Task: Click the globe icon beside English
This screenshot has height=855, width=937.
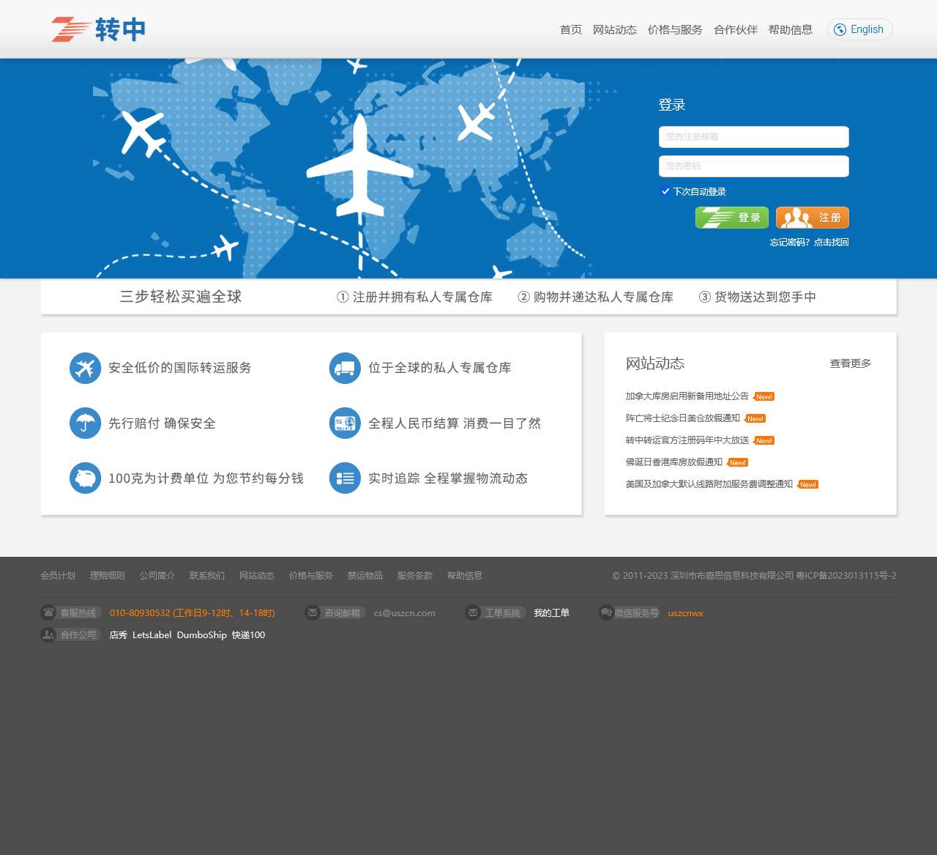Action: (x=840, y=30)
